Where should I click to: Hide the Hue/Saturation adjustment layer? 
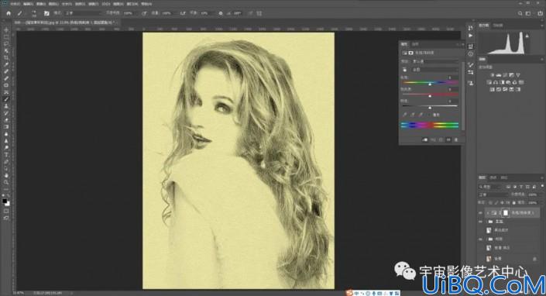tap(480, 213)
